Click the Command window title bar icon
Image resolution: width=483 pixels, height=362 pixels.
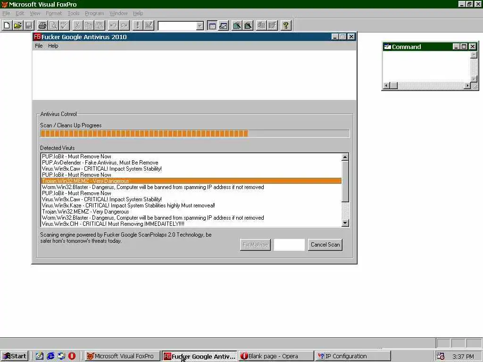pyautogui.click(x=388, y=47)
